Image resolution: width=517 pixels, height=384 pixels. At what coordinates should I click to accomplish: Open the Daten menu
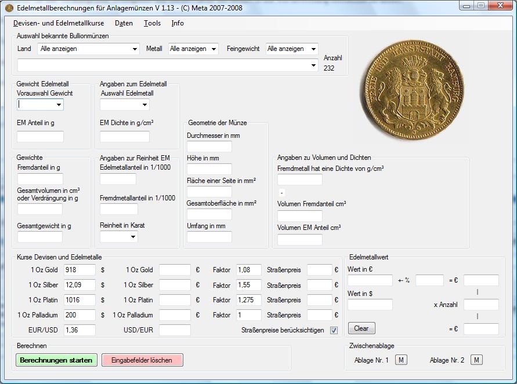(124, 23)
